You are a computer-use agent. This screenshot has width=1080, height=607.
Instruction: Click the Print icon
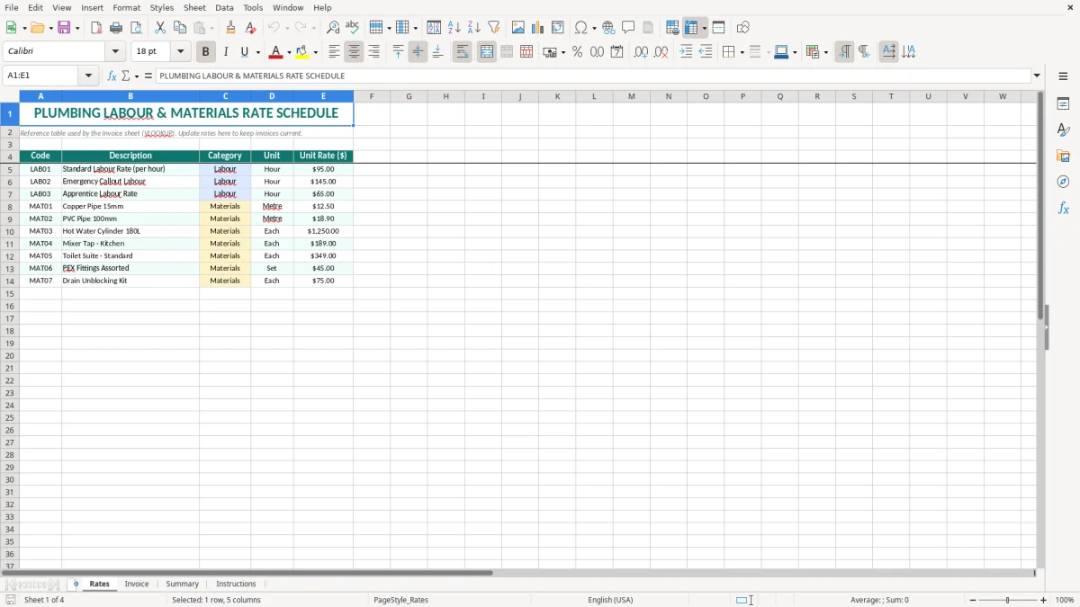(x=116, y=28)
